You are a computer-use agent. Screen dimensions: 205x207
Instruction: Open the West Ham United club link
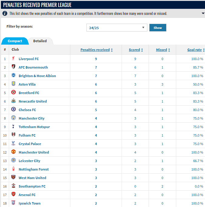click(32, 178)
